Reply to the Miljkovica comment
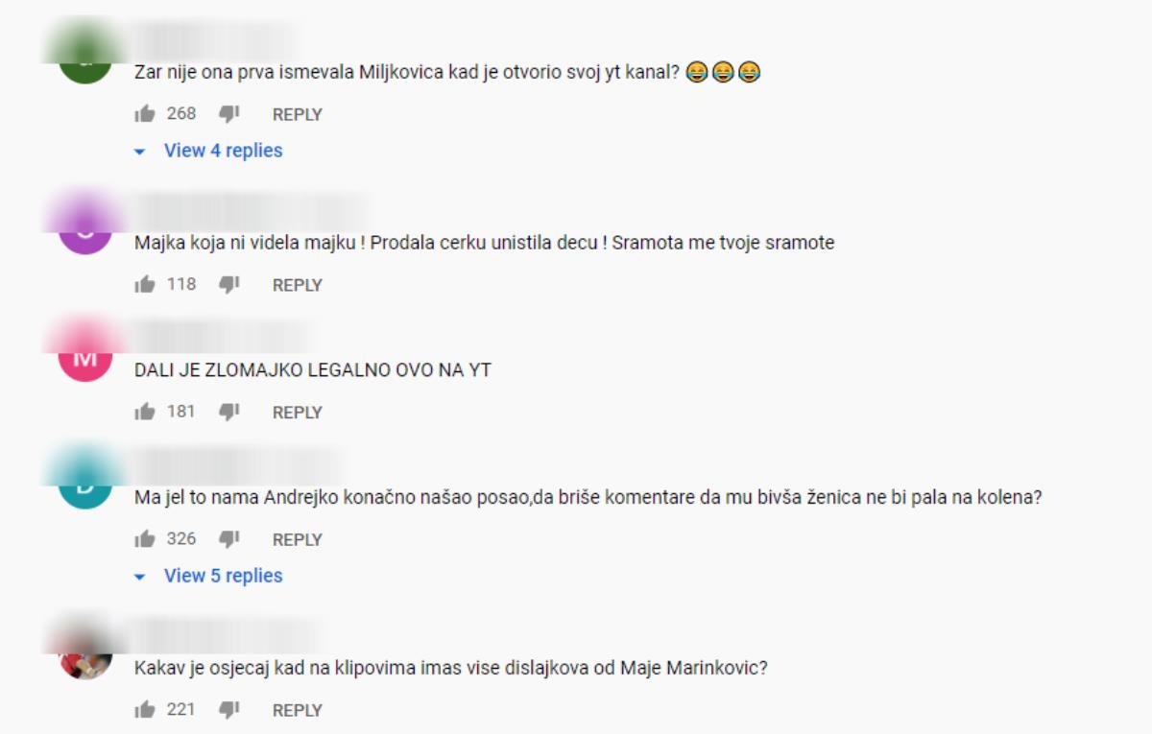The width and height of the screenshot is (1152, 734). [x=298, y=114]
